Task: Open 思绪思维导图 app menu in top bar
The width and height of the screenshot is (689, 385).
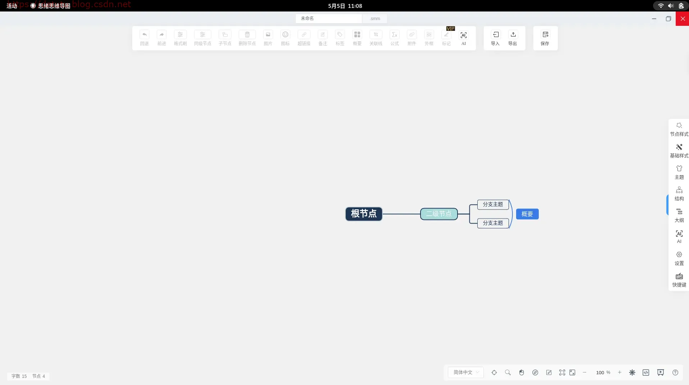Action: 50,6
